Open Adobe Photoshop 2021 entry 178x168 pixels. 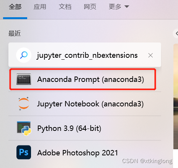(85, 153)
